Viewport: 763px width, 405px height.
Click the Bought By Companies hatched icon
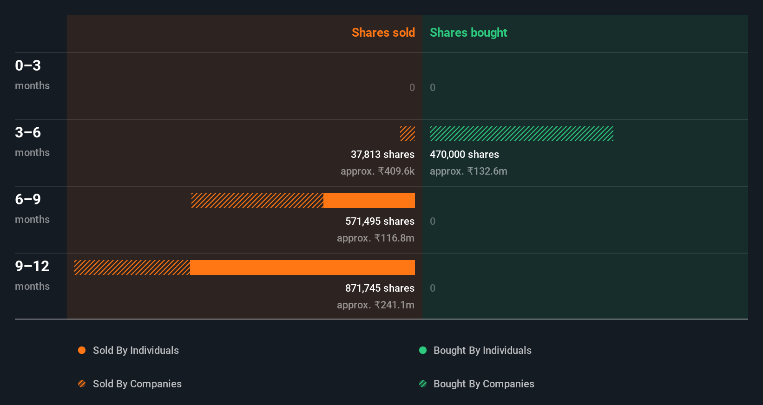pyautogui.click(x=423, y=384)
